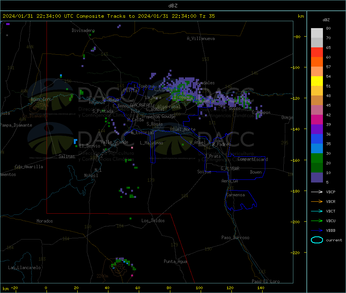The width and height of the screenshot is (346, 293).
Task: Click the S_Rosas location label
Action: (155, 124)
